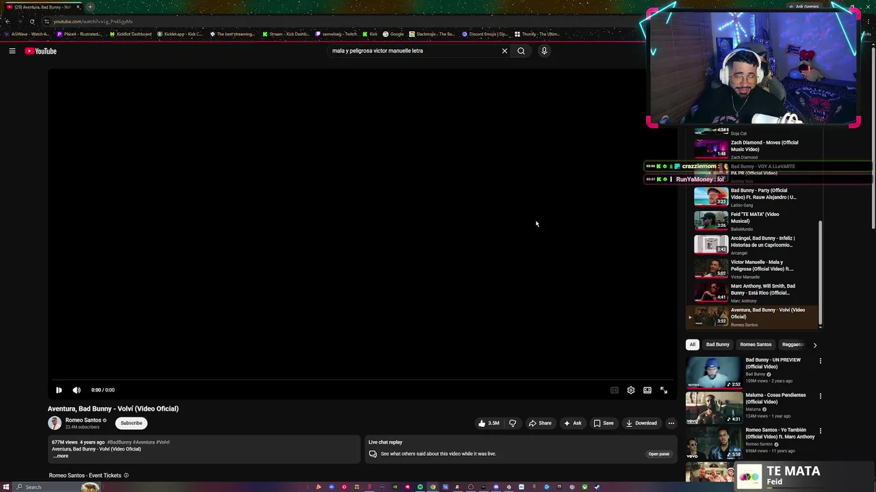The height and width of the screenshot is (492, 876).
Task: Play Bad Bunny - Party playlist item
Action: pyautogui.click(x=751, y=197)
